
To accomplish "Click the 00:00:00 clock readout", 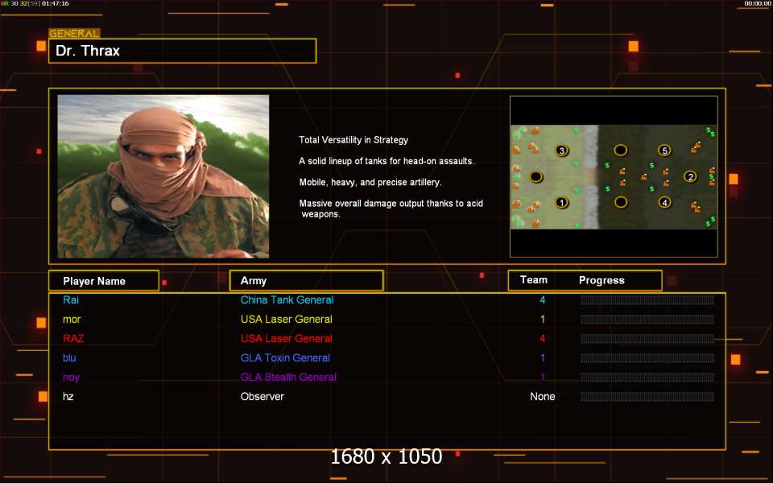I will [757, 3].
